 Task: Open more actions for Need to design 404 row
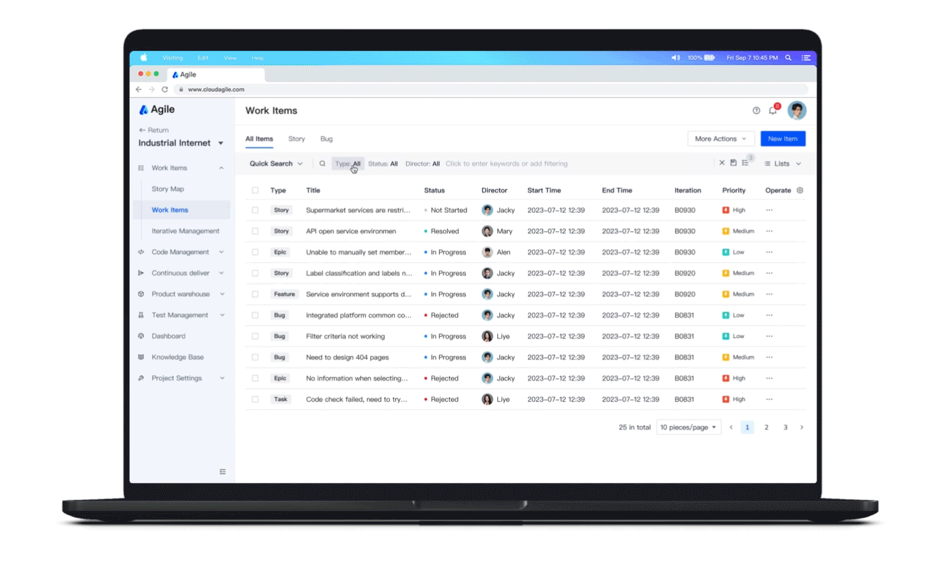tap(770, 357)
